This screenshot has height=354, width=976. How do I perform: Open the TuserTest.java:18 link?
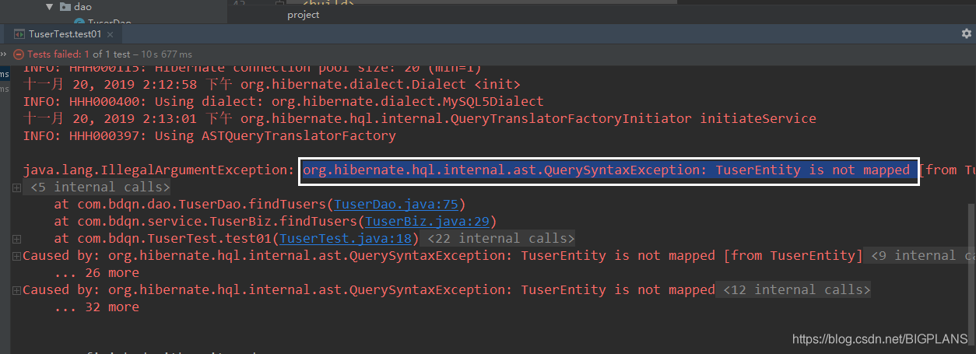click(346, 238)
